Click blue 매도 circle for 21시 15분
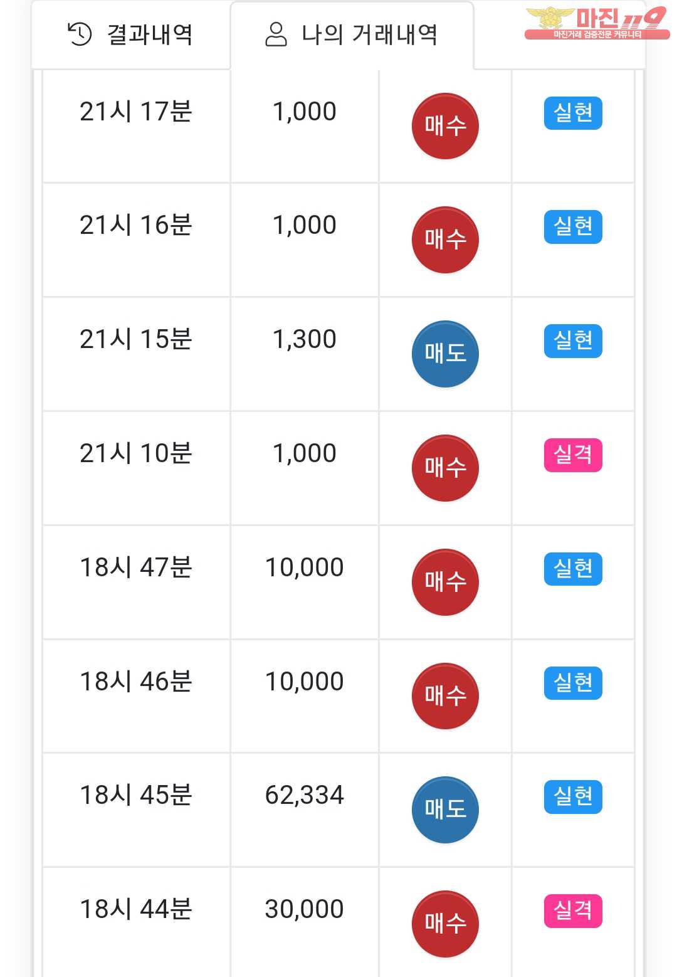The width and height of the screenshot is (677, 977). pos(445,354)
